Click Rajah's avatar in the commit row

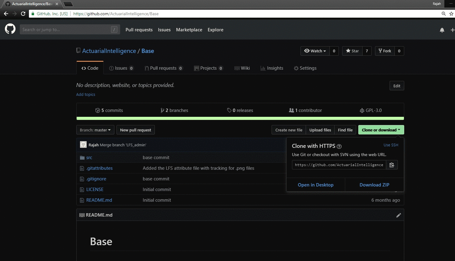tap(83, 144)
